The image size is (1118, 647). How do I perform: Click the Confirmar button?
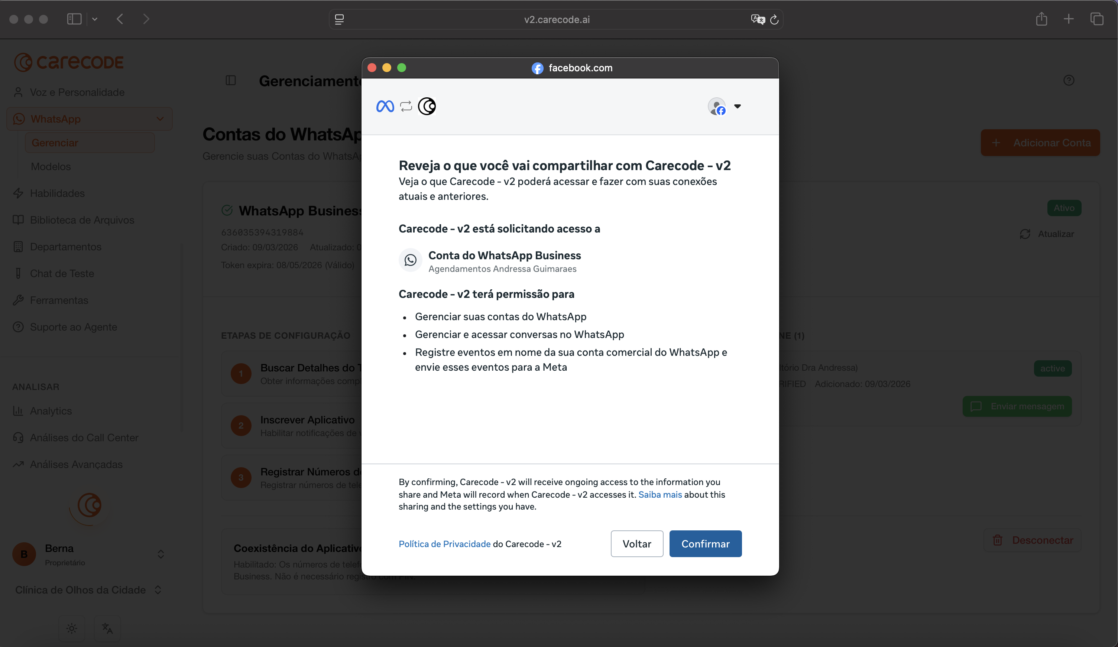(x=705, y=544)
